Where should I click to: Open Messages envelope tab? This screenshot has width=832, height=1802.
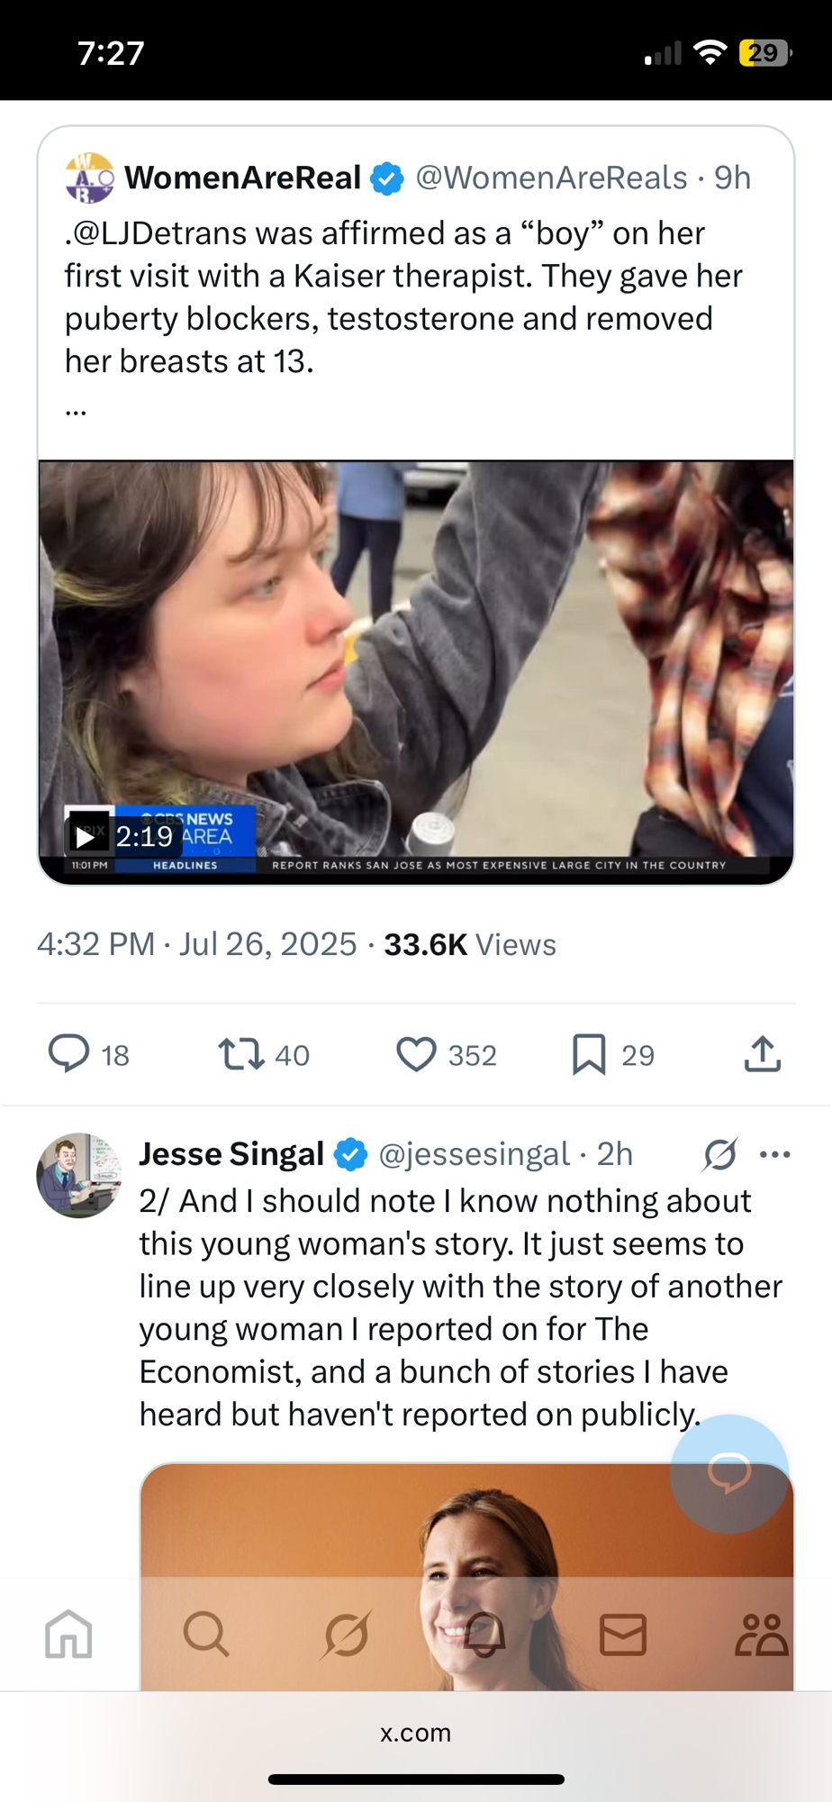pyautogui.click(x=623, y=1634)
